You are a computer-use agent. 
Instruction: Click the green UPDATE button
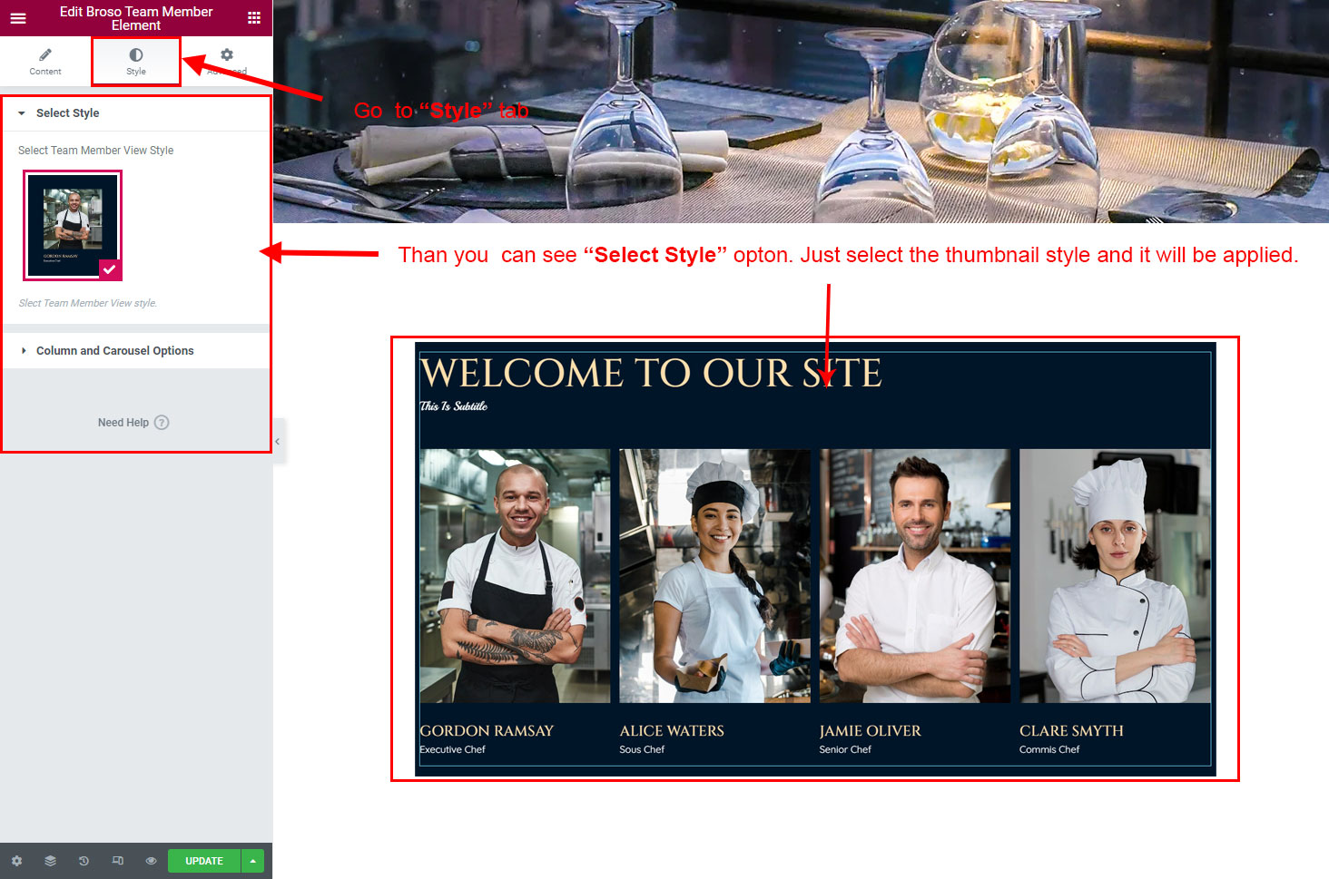204,861
